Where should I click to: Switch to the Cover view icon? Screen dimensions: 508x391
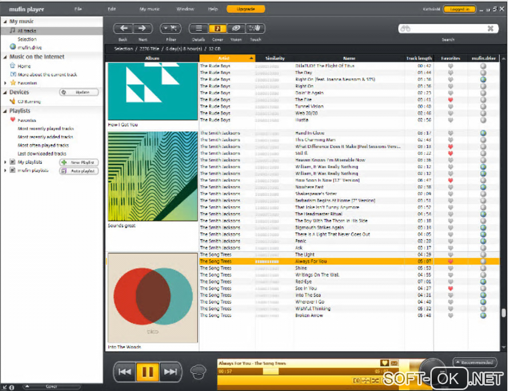pyautogui.click(x=217, y=28)
